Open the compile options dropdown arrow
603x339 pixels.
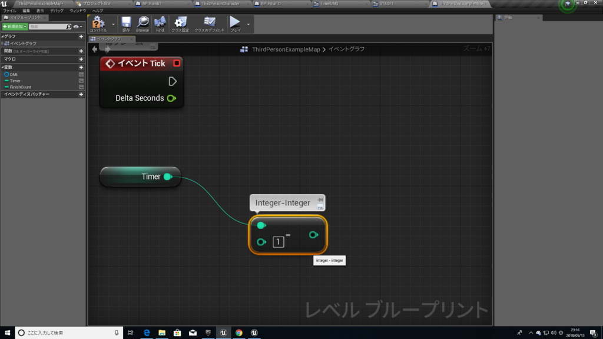[x=113, y=25]
